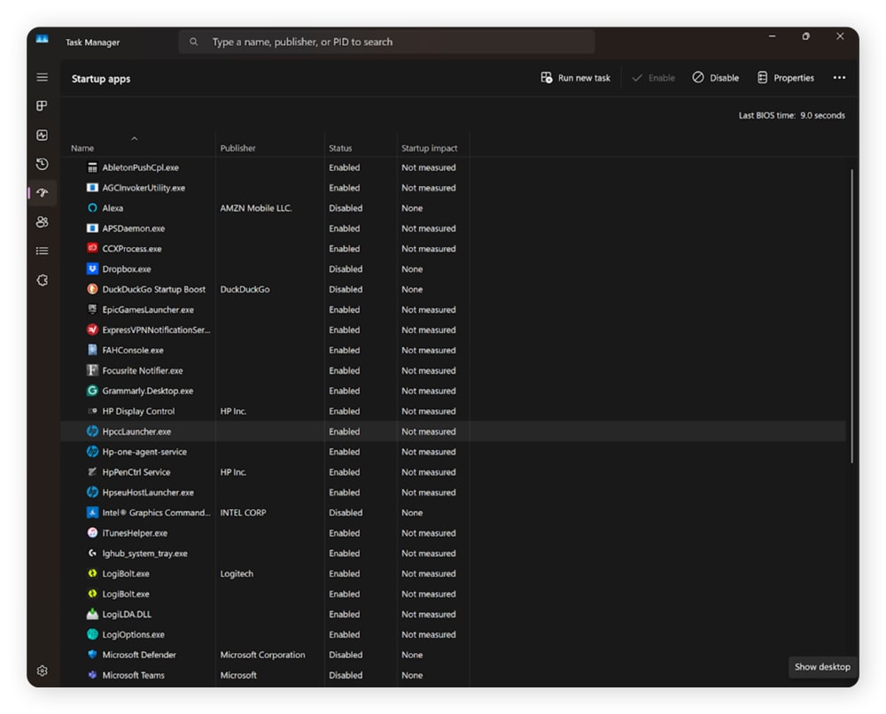Click the LogiOptions.exe icon
This screenshot has width=886, height=714.
pos(92,634)
